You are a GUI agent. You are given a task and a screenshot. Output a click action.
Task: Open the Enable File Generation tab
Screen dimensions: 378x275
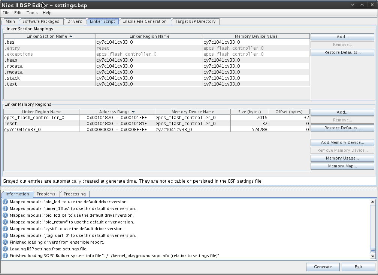(x=144, y=21)
